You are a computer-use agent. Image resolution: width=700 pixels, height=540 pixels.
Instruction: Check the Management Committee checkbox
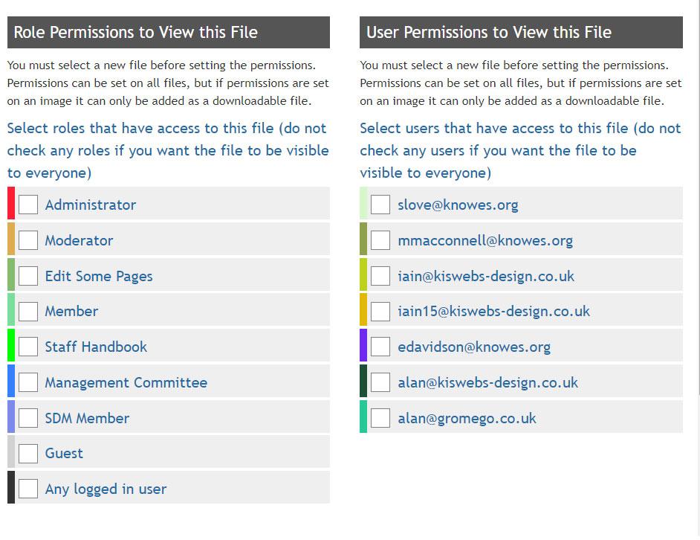coord(28,382)
